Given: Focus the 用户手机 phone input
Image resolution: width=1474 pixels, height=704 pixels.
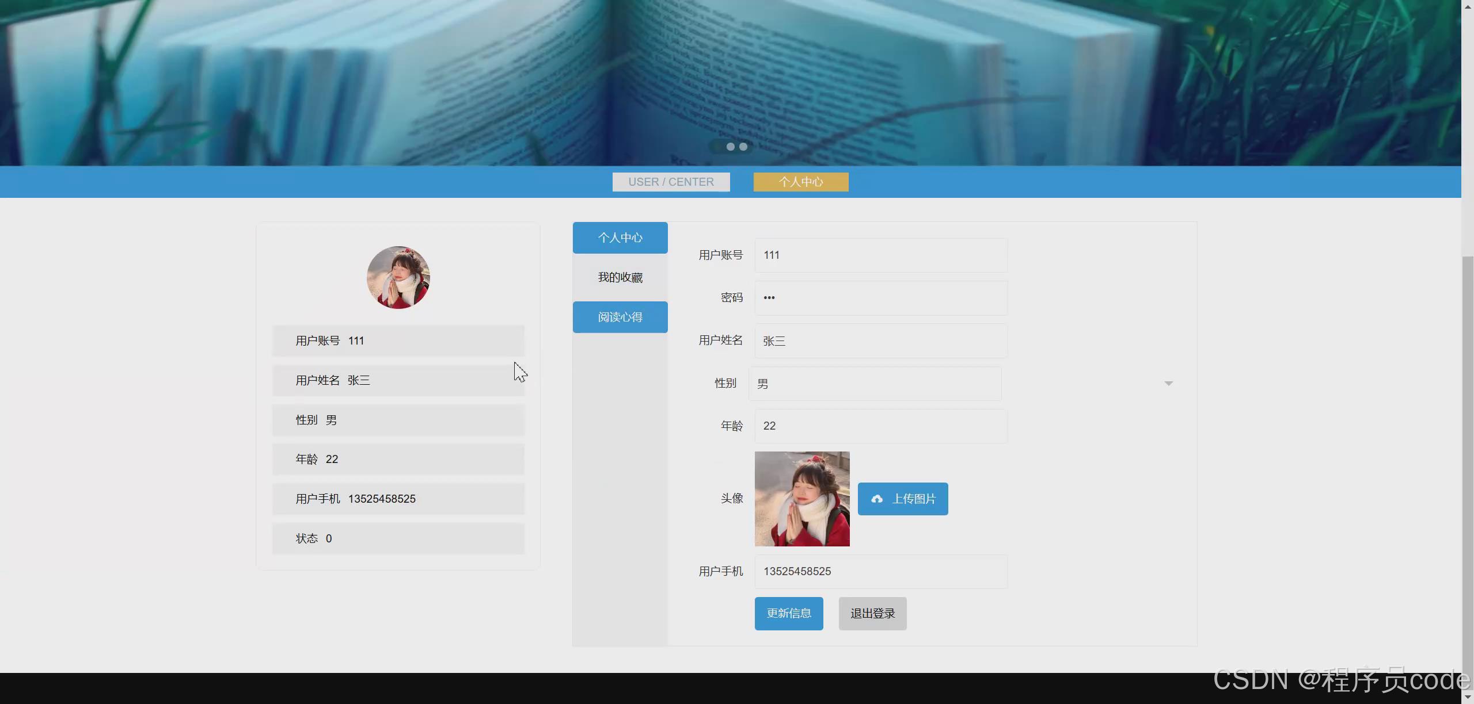Looking at the screenshot, I should [x=881, y=572].
